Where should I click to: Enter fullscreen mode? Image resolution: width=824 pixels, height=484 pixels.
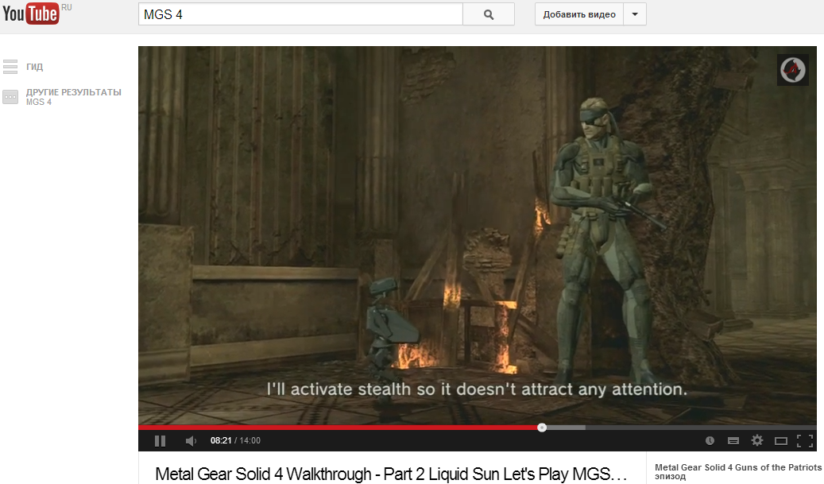805,441
